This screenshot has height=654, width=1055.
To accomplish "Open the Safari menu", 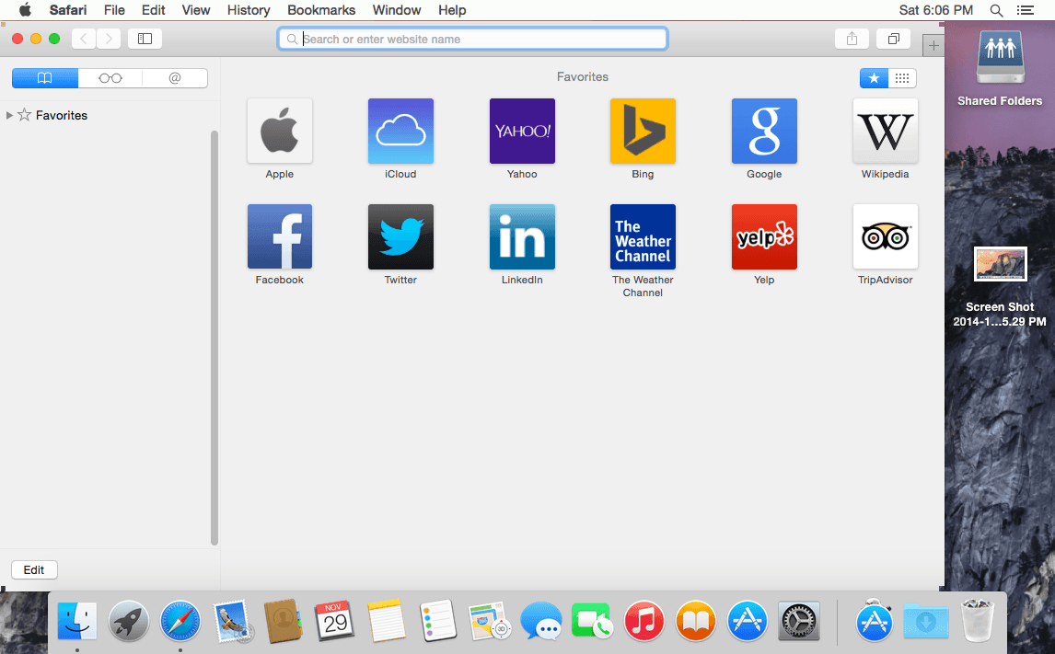I will (68, 10).
